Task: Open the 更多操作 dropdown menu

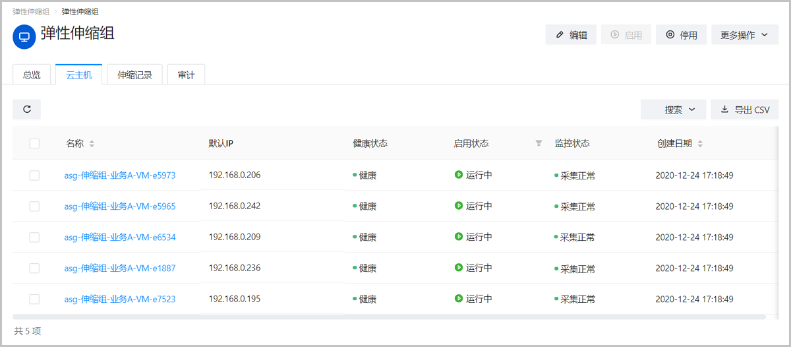Action: click(745, 35)
